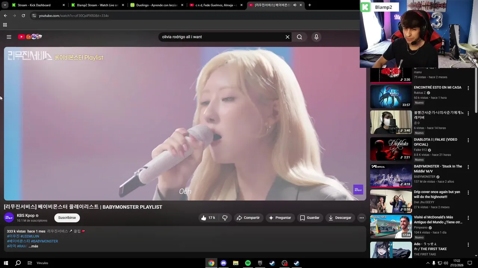
Task: Click the address bar URL field
Action: pyautogui.click(x=194, y=16)
